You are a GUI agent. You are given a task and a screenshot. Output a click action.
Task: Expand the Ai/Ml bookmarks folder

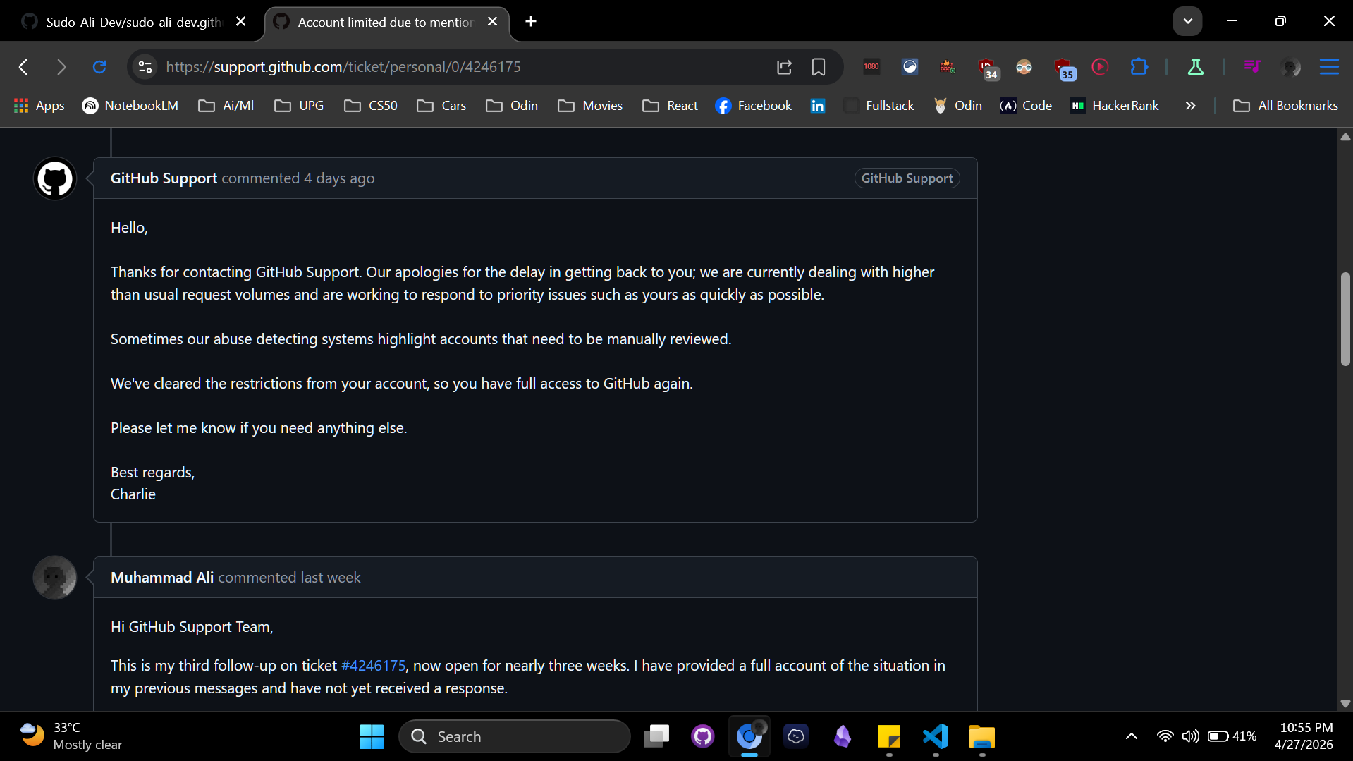click(x=226, y=106)
